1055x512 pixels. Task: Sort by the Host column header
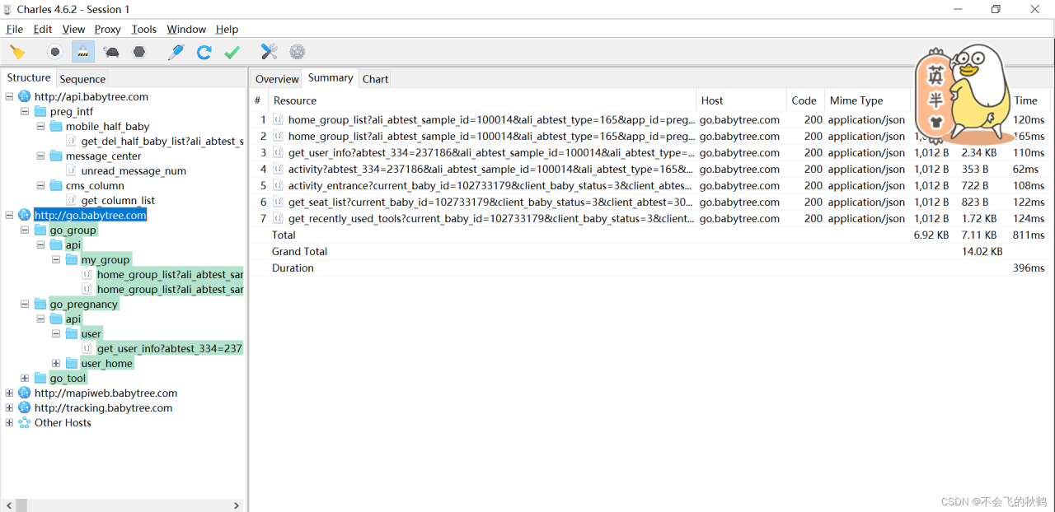coord(742,100)
